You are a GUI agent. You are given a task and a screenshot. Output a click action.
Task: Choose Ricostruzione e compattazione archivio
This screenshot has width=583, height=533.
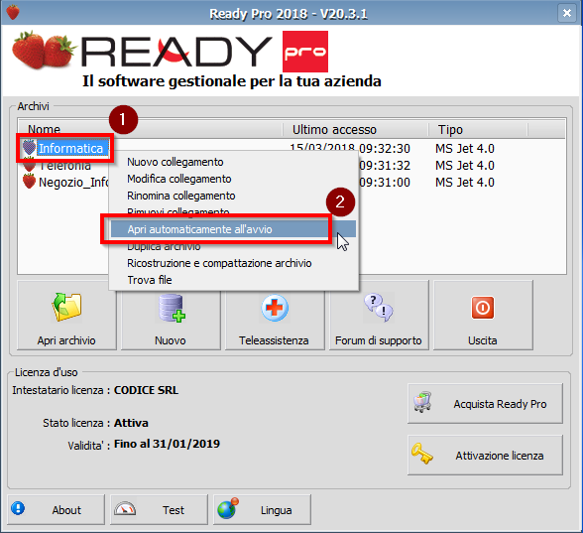coord(234,263)
